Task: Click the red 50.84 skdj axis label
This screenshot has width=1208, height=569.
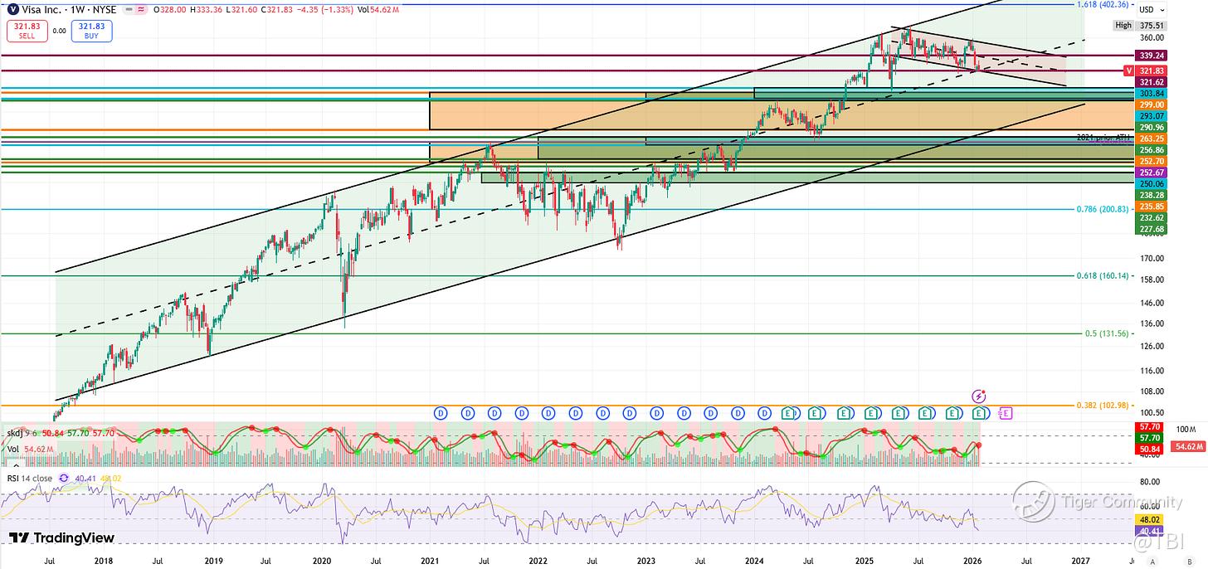Action: [x=1150, y=449]
